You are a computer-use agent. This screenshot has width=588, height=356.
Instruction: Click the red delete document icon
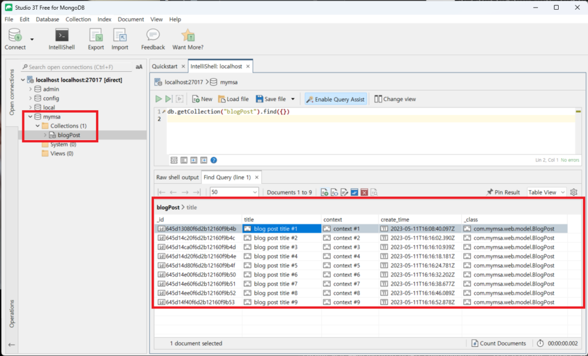[364, 192]
